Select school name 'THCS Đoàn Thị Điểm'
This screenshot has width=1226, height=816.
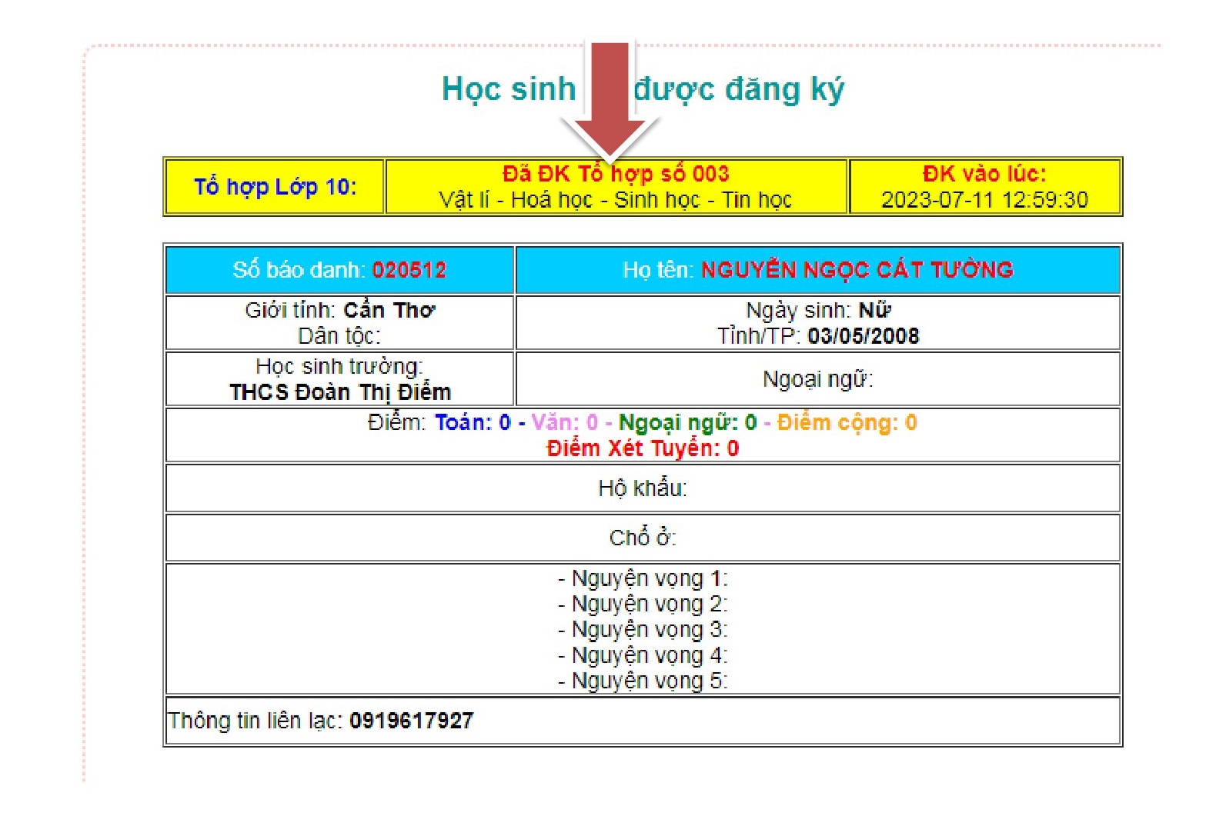point(340,392)
